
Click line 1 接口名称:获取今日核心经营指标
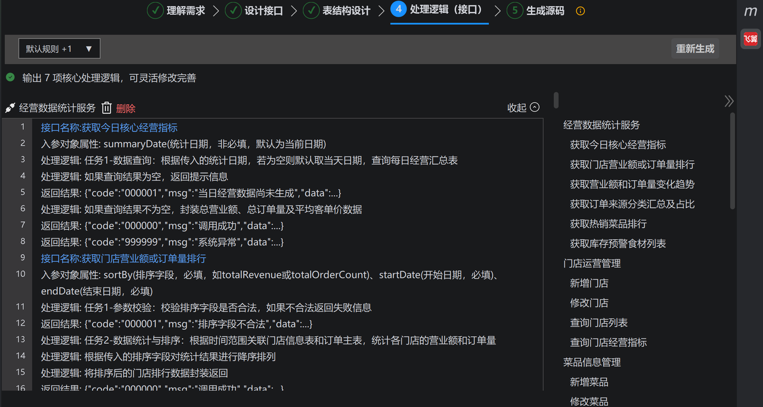tap(109, 127)
